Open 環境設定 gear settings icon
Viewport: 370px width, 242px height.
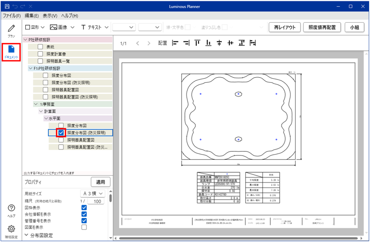point(12,231)
